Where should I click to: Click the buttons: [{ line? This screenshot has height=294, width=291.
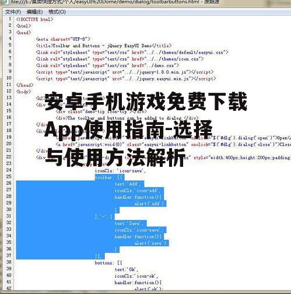[x=108, y=263]
